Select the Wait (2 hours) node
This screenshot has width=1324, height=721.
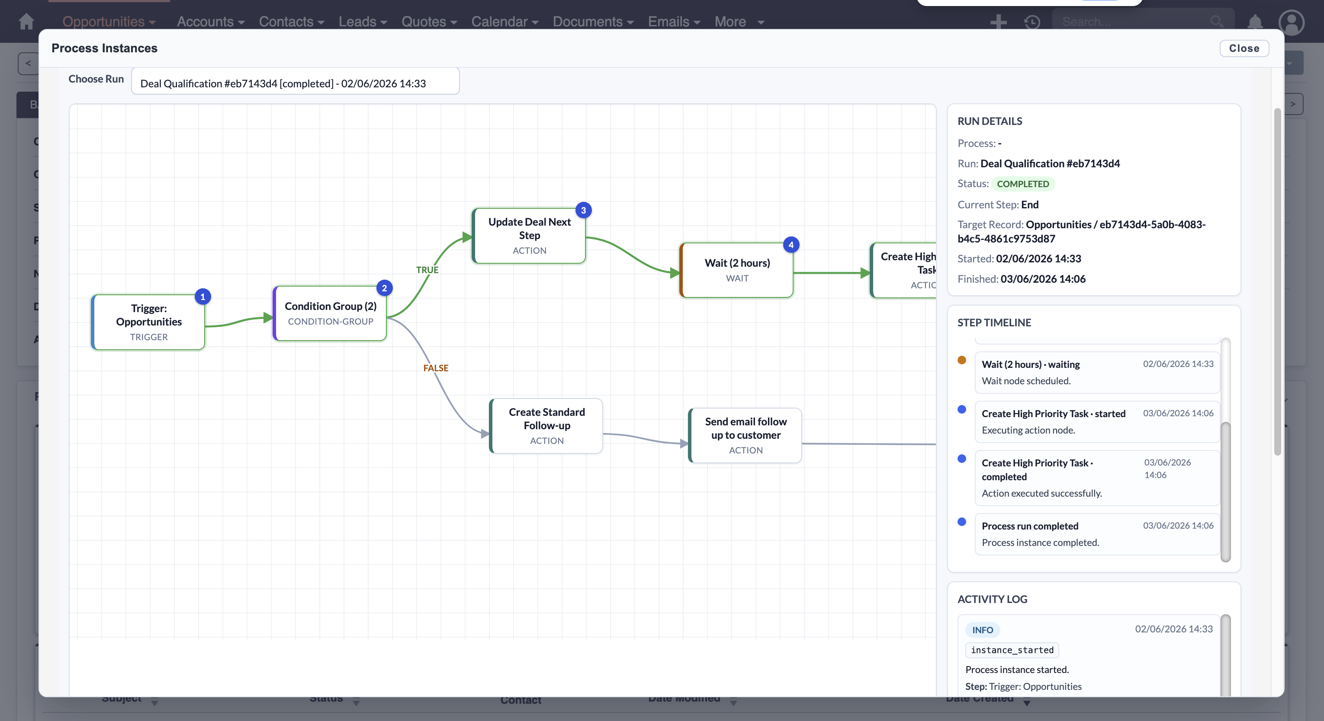736,270
